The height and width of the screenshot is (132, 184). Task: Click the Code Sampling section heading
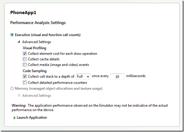[x=34, y=71]
